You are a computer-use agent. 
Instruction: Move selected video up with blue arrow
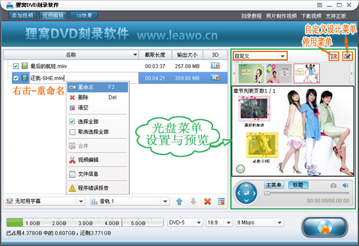tap(180, 202)
